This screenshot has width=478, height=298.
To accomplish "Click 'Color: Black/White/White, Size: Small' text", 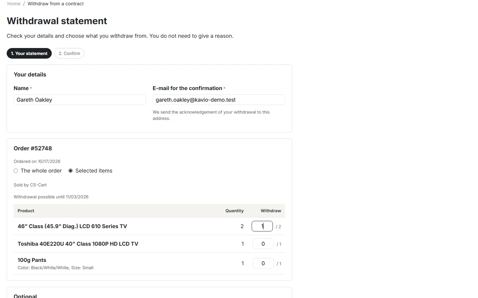I will pos(55,268).
